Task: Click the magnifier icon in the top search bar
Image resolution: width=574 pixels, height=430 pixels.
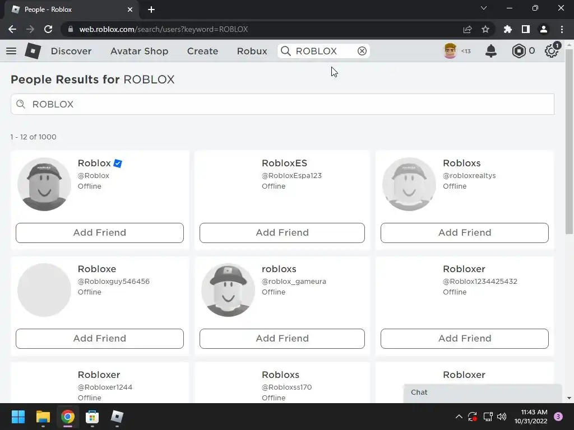Action: [x=286, y=51]
